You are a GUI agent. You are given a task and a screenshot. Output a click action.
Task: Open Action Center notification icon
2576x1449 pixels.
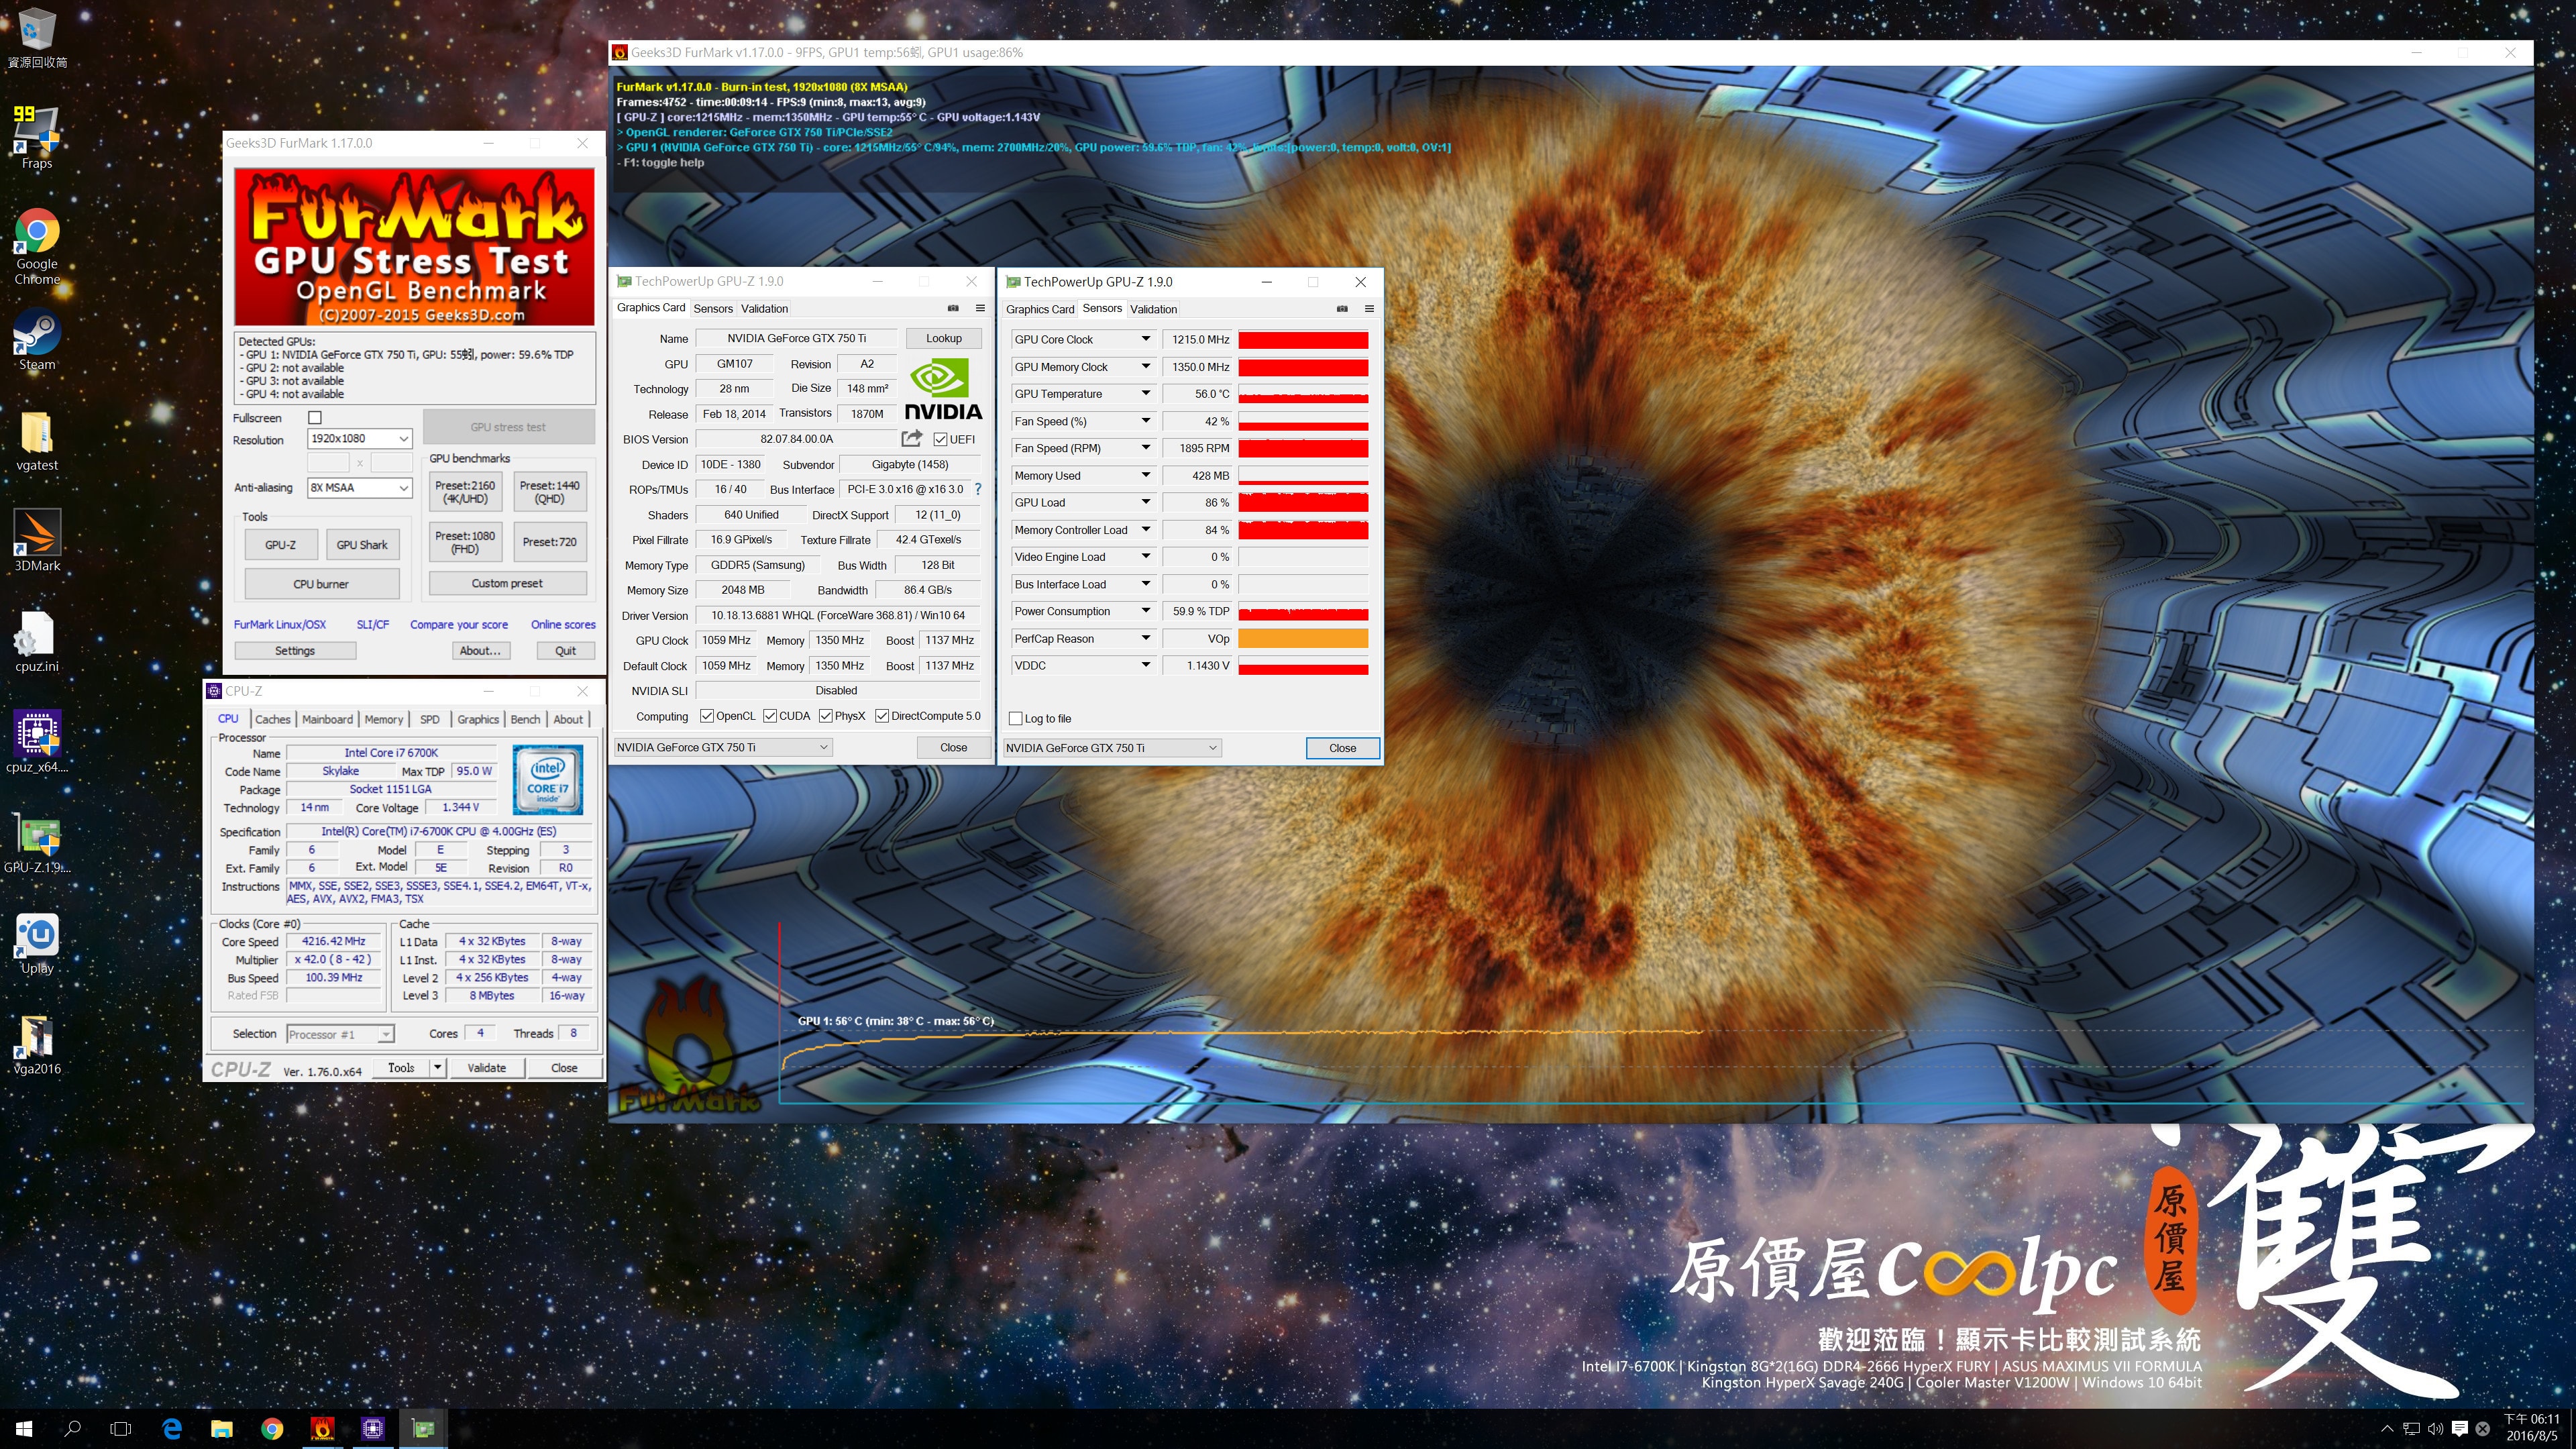click(x=2459, y=1428)
